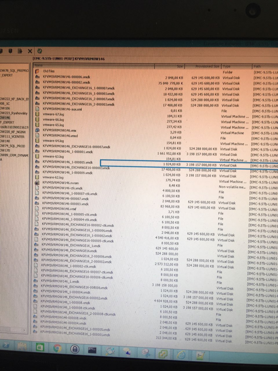Open File Explorer from the taskbar
Image resolution: width=278 pixels, height=371 pixels.
23,347
